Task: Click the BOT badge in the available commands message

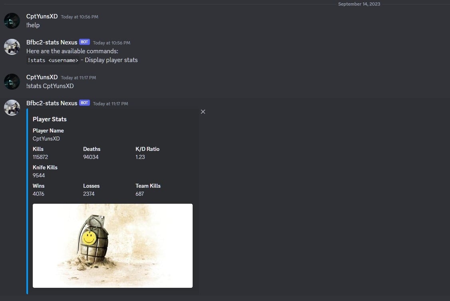Action: [x=84, y=42]
